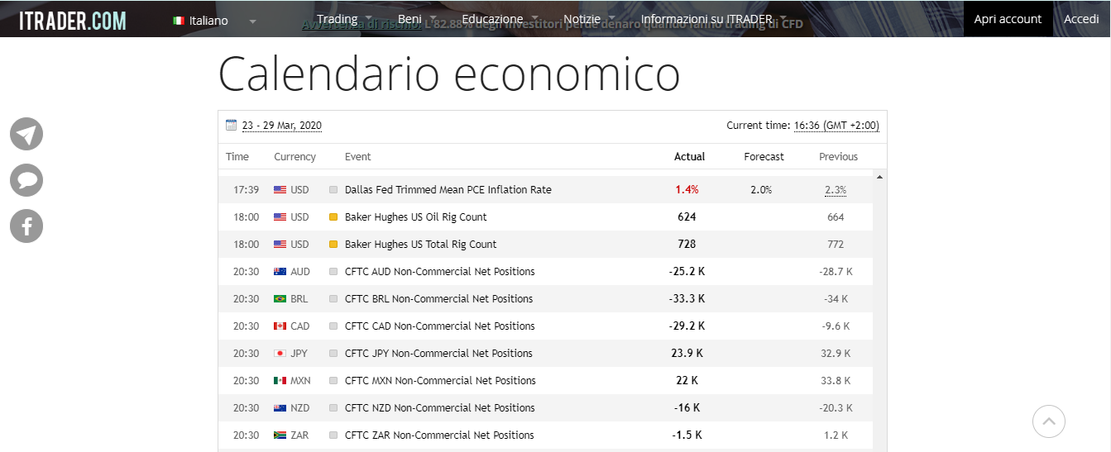Open Baker Hughes US Total Rig Count event
This screenshot has height=452, width=1111.
tap(420, 245)
